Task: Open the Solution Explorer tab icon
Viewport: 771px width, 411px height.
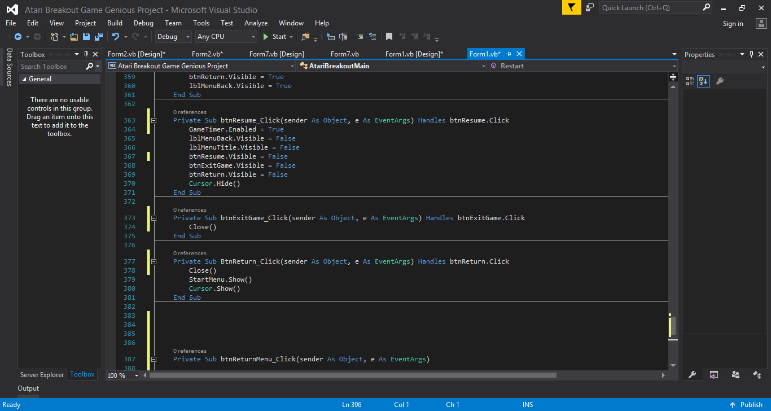Action: point(714,374)
